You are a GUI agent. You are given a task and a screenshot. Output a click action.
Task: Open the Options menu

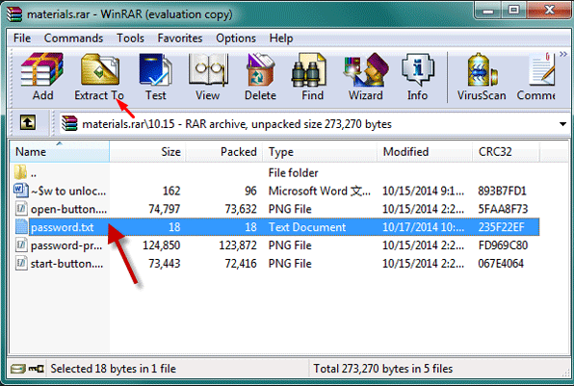pos(236,39)
